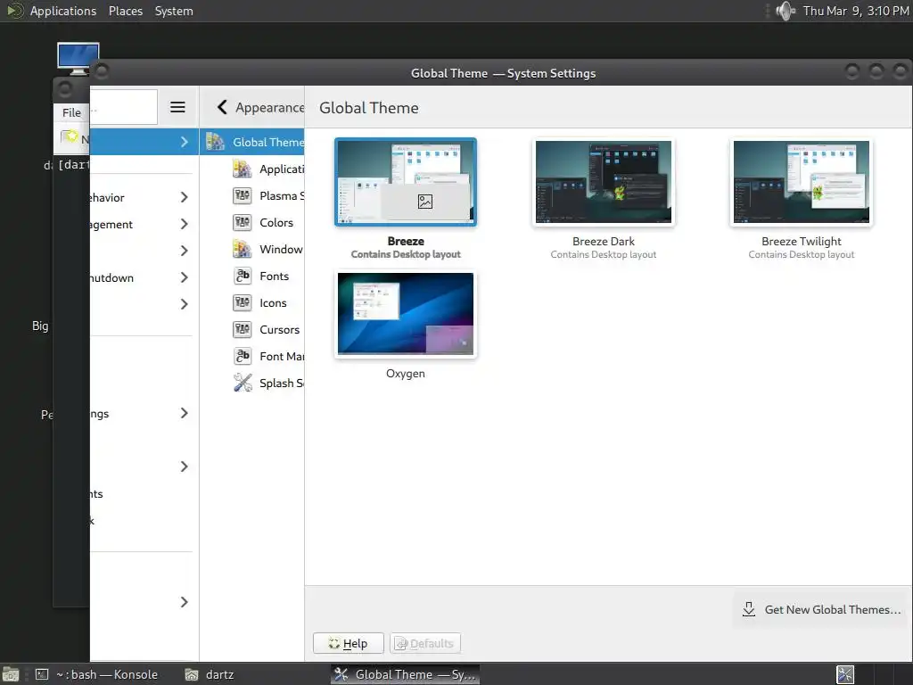Expand the Shutdown category chevron
Viewport: 913px width, 685px height.
(x=184, y=278)
